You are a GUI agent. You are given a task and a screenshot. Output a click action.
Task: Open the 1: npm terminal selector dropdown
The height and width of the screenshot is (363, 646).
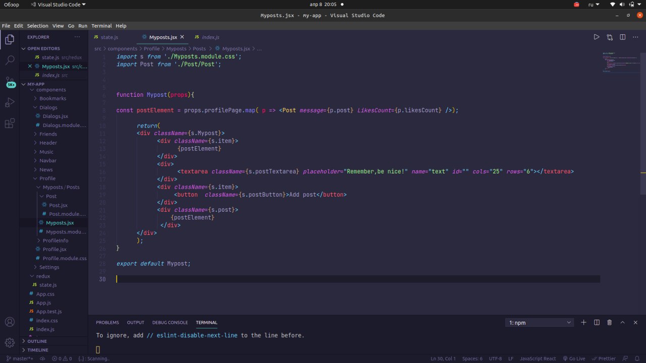pos(540,323)
